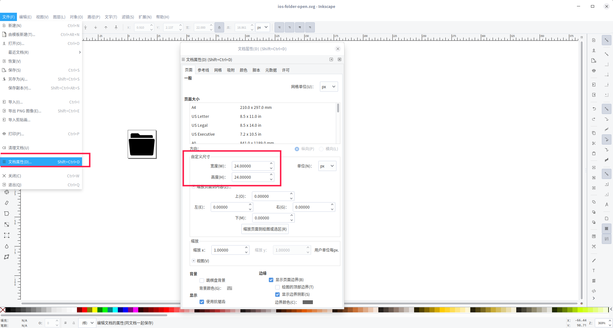Open the layer selector (根) dropdown
Screen dimensions: 613x328
point(87,323)
